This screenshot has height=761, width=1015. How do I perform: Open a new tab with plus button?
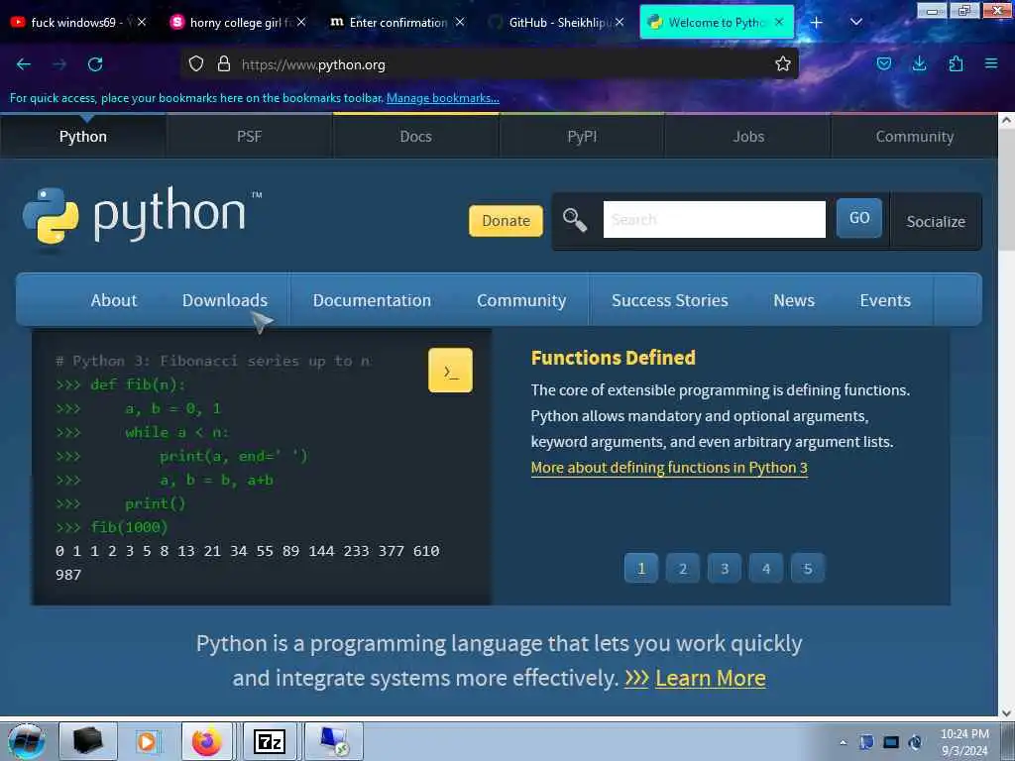(x=817, y=22)
